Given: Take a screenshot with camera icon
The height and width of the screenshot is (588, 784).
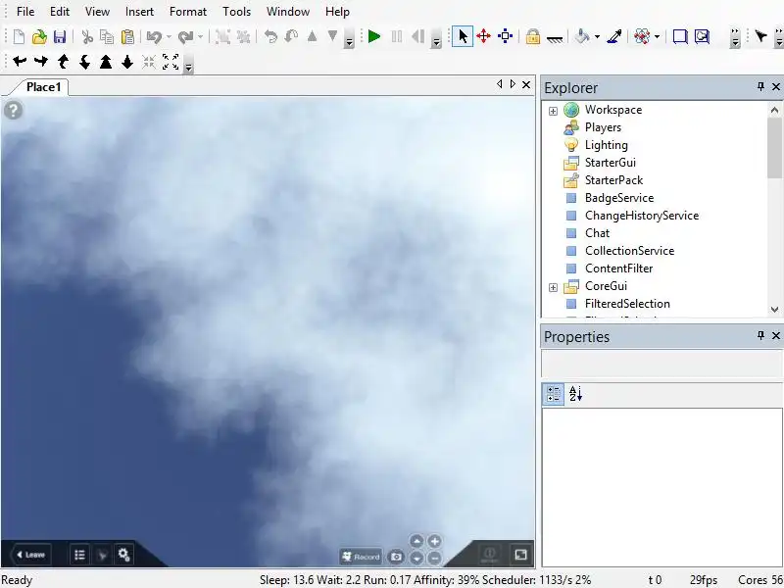Looking at the screenshot, I should click(396, 557).
